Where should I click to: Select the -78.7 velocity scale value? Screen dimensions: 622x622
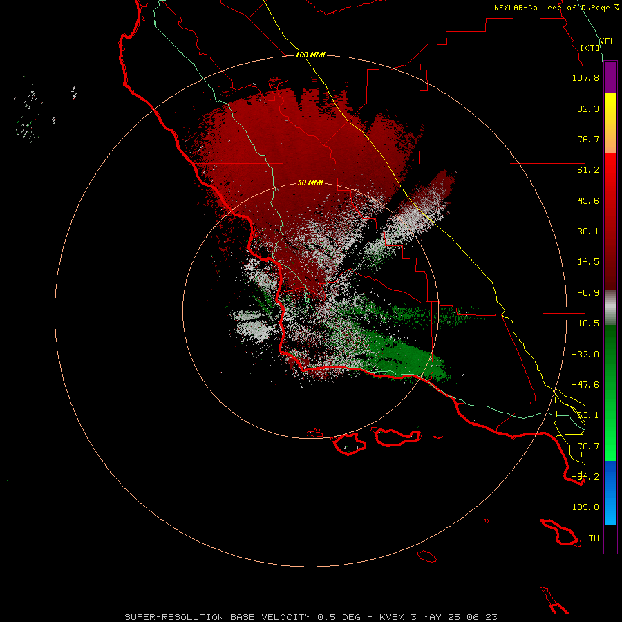pos(585,446)
